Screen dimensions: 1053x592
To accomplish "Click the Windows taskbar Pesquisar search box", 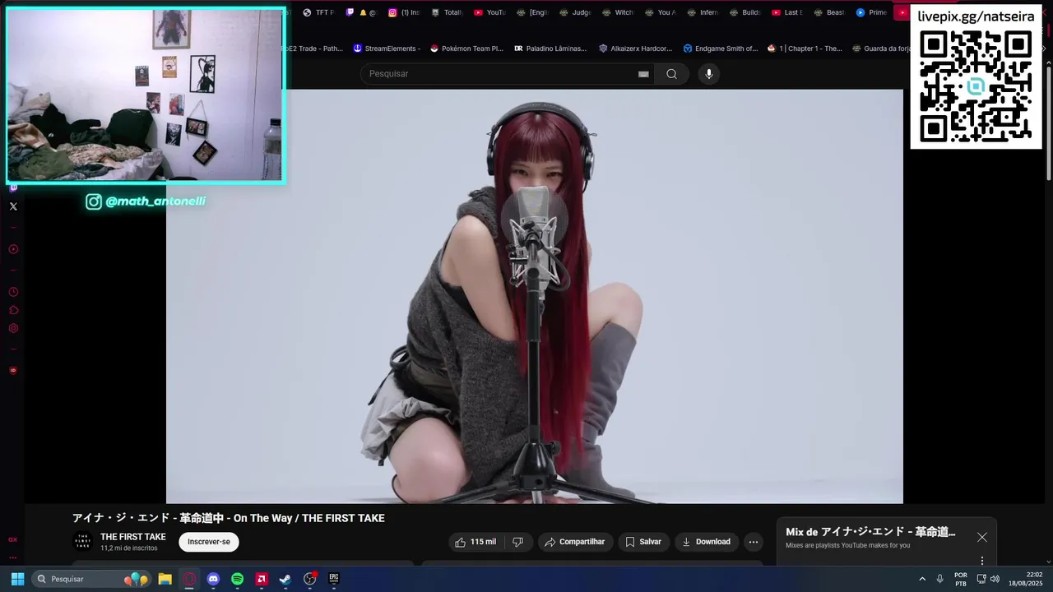I will tap(92, 579).
